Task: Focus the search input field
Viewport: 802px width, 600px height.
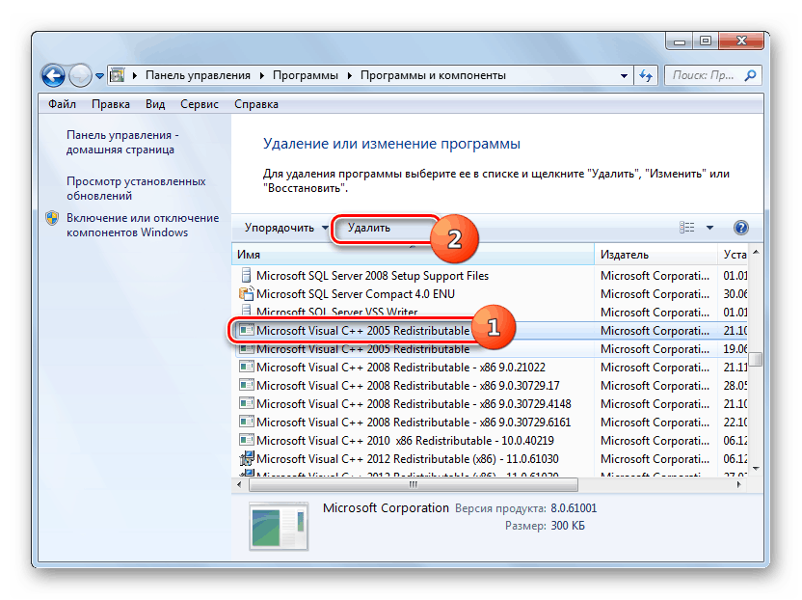Action: (712, 76)
